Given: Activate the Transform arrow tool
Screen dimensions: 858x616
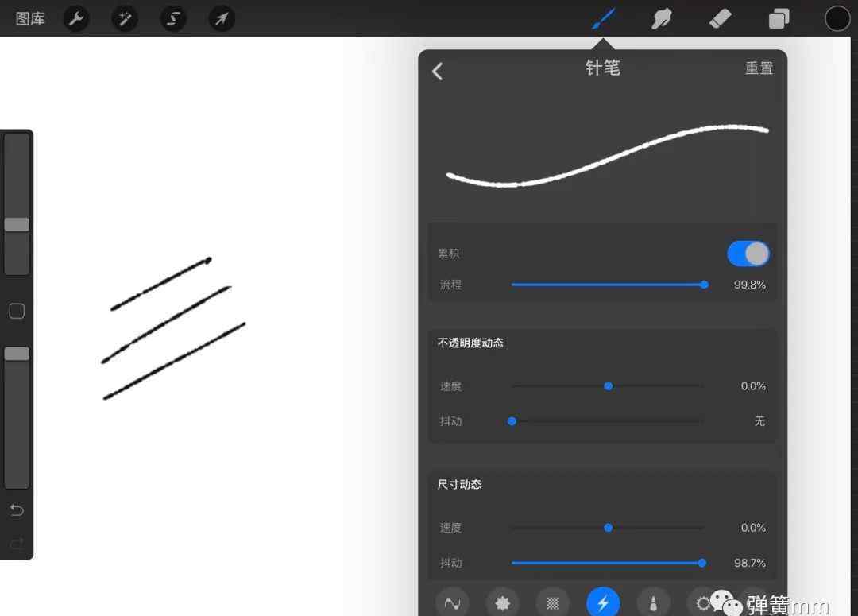Looking at the screenshot, I should (x=222, y=18).
